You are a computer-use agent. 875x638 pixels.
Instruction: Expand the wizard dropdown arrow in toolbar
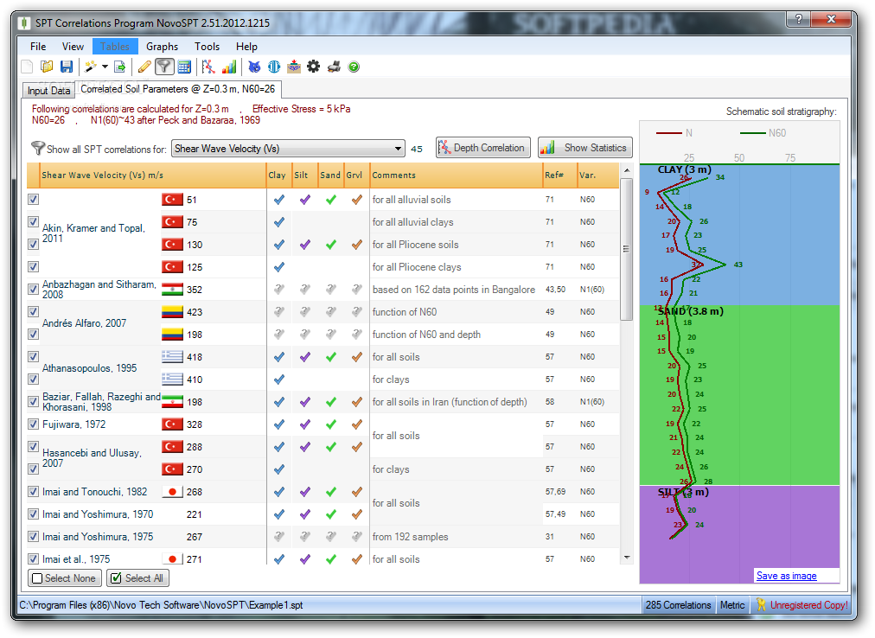[105, 67]
